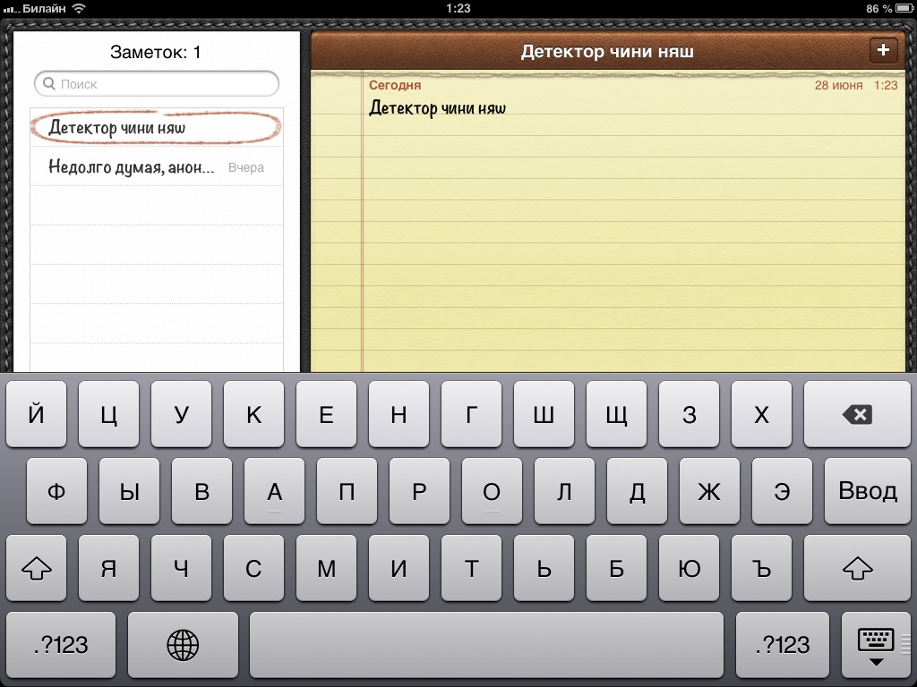The width and height of the screenshot is (917, 687).
Task: Tap the right .?123 numbers key
Action: 783,645
